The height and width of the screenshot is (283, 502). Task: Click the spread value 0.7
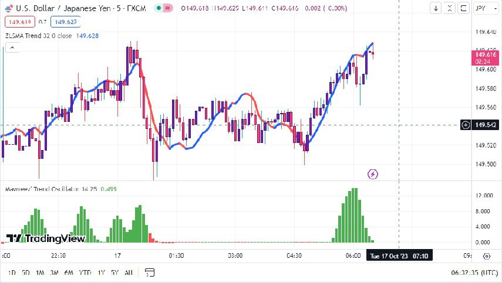coord(43,22)
